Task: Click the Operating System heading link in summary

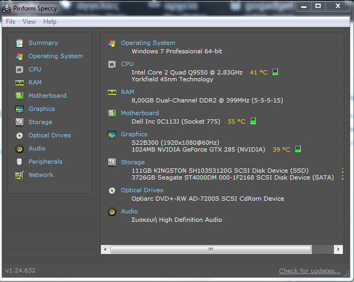Action: tap(148, 43)
